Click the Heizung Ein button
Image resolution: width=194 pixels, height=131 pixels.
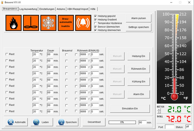tap(139, 56)
